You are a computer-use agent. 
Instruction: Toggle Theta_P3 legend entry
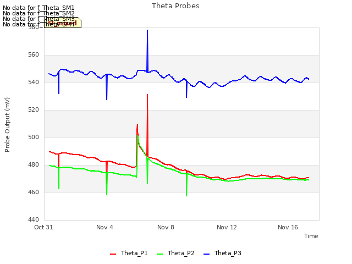coord(222,253)
